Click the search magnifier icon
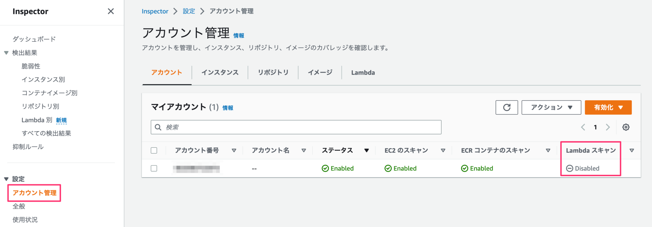The width and height of the screenshot is (652, 227). tap(158, 127)
